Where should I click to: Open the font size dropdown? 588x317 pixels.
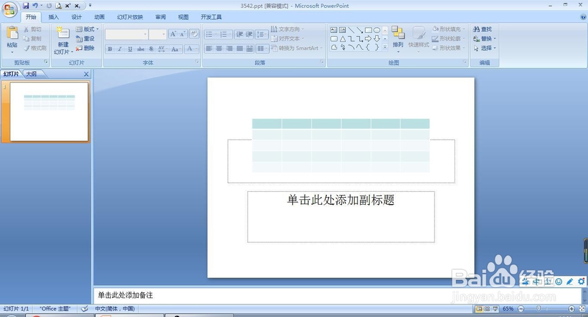[x=163, y=34]
